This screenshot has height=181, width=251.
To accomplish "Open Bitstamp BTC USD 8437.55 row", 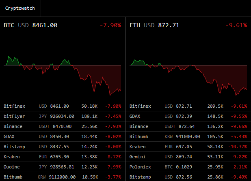I will pyautogui.click(x=63, y=147).
